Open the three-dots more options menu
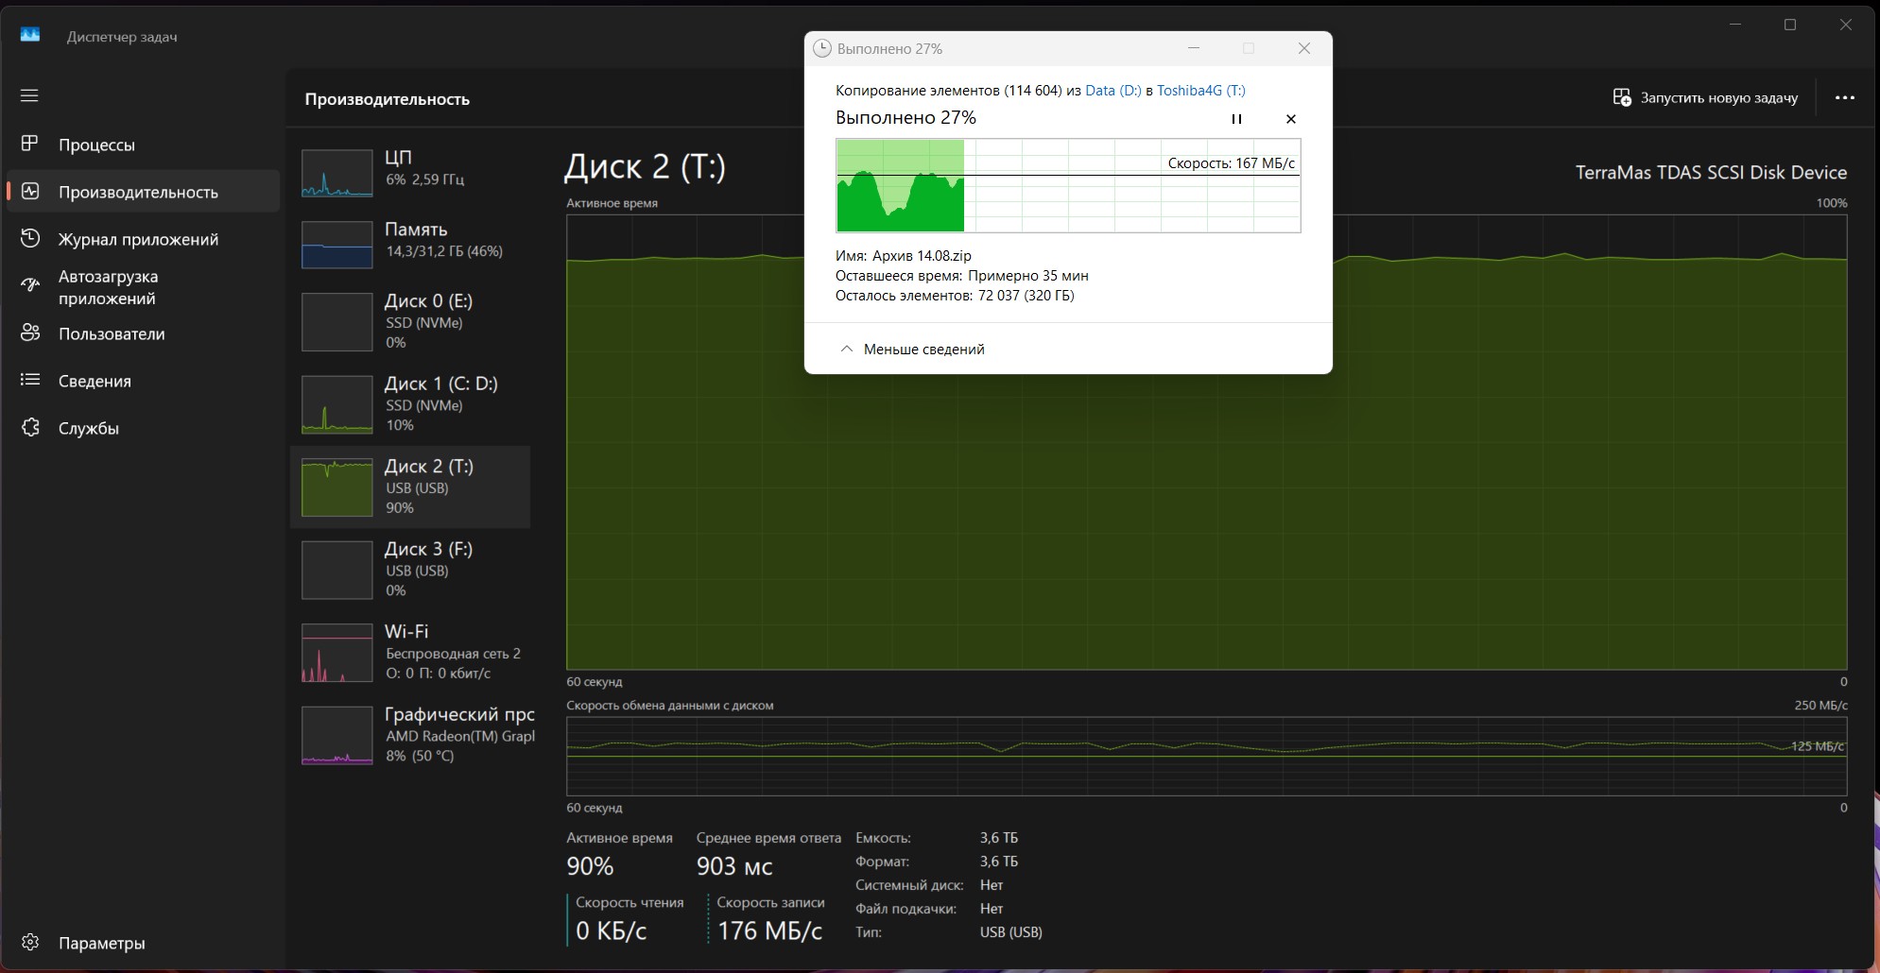Viewport: 1880px width, 973px height. [x=1844, y=97]
